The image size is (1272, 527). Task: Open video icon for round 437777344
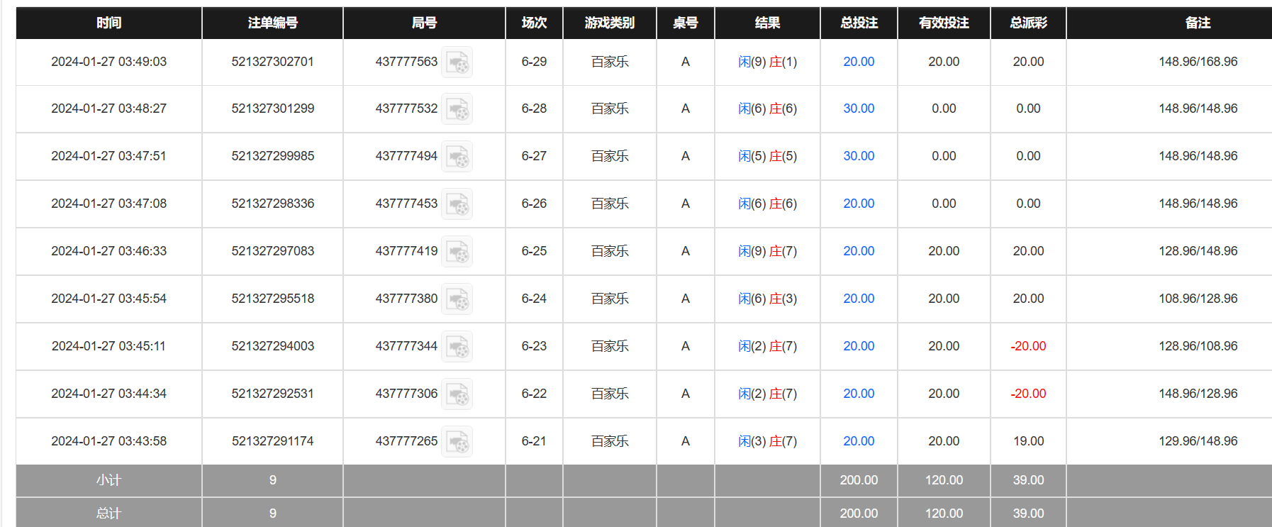pos(457,347)
